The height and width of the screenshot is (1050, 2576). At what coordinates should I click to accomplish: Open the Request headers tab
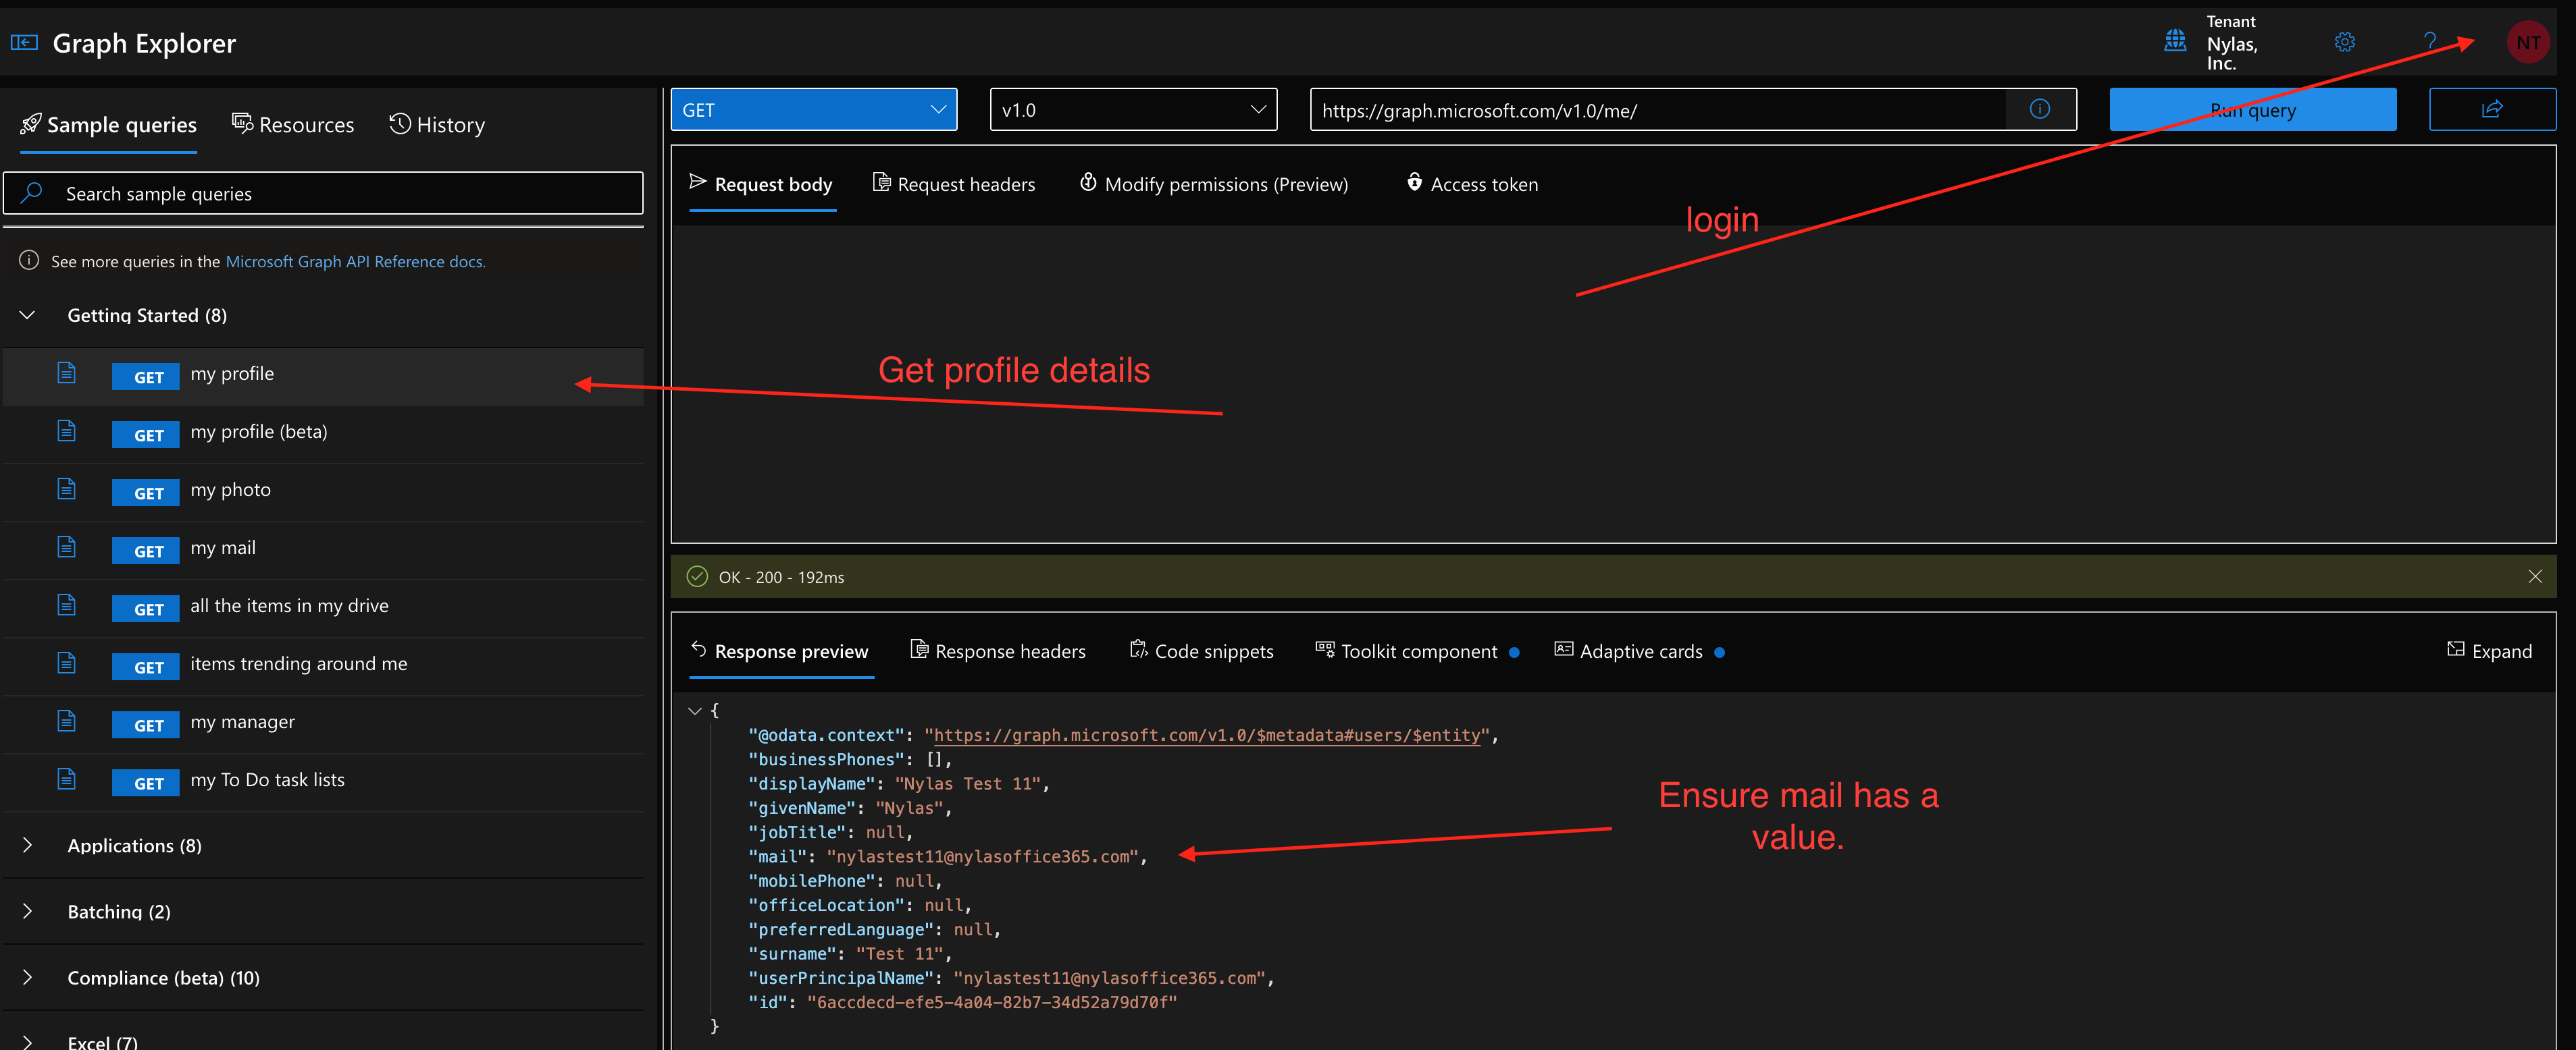coord(954,184)
